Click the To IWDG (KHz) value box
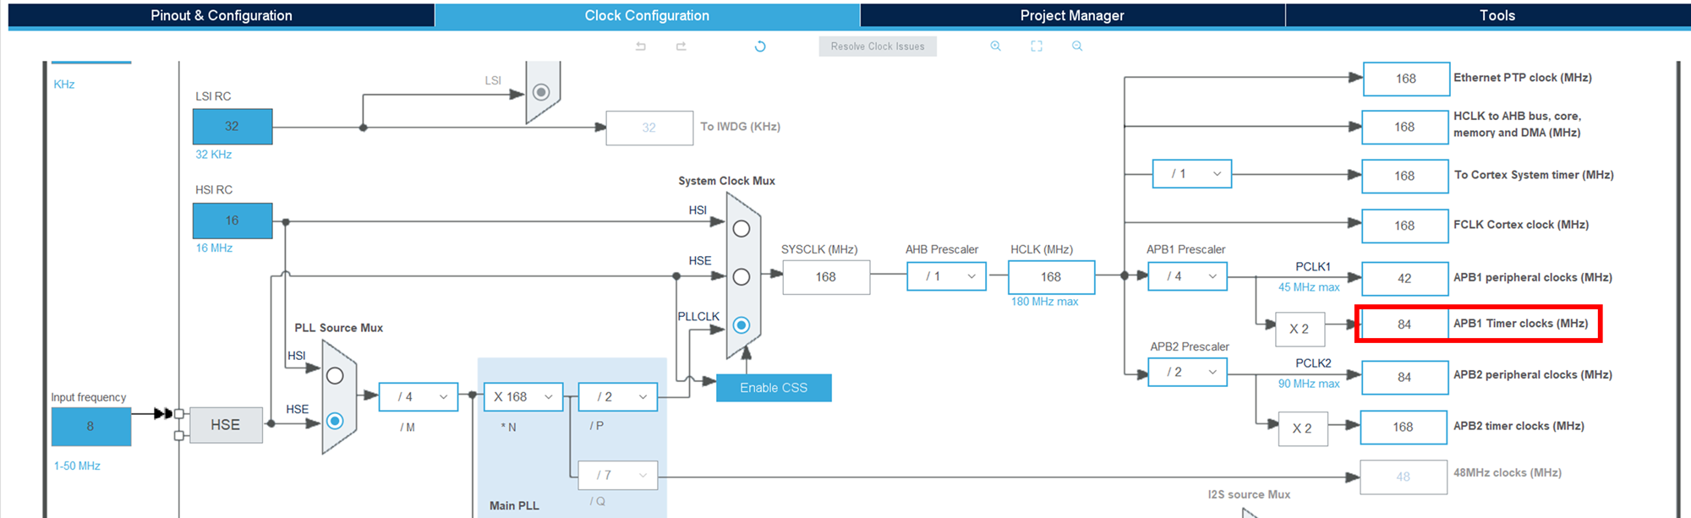Image resolution: width=1691 pixels, height=518 pixels. pyautogui.click(x=649, y=128)
